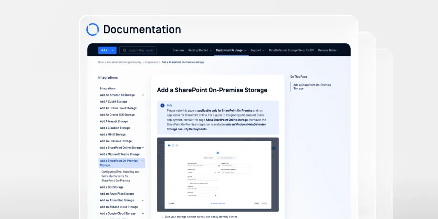Open Add A Cubbit Storage page
The image size is (438, 219).
[x=114, y=102]
